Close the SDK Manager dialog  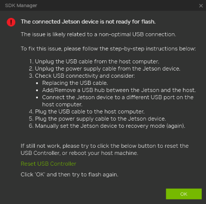coord(201,6)
